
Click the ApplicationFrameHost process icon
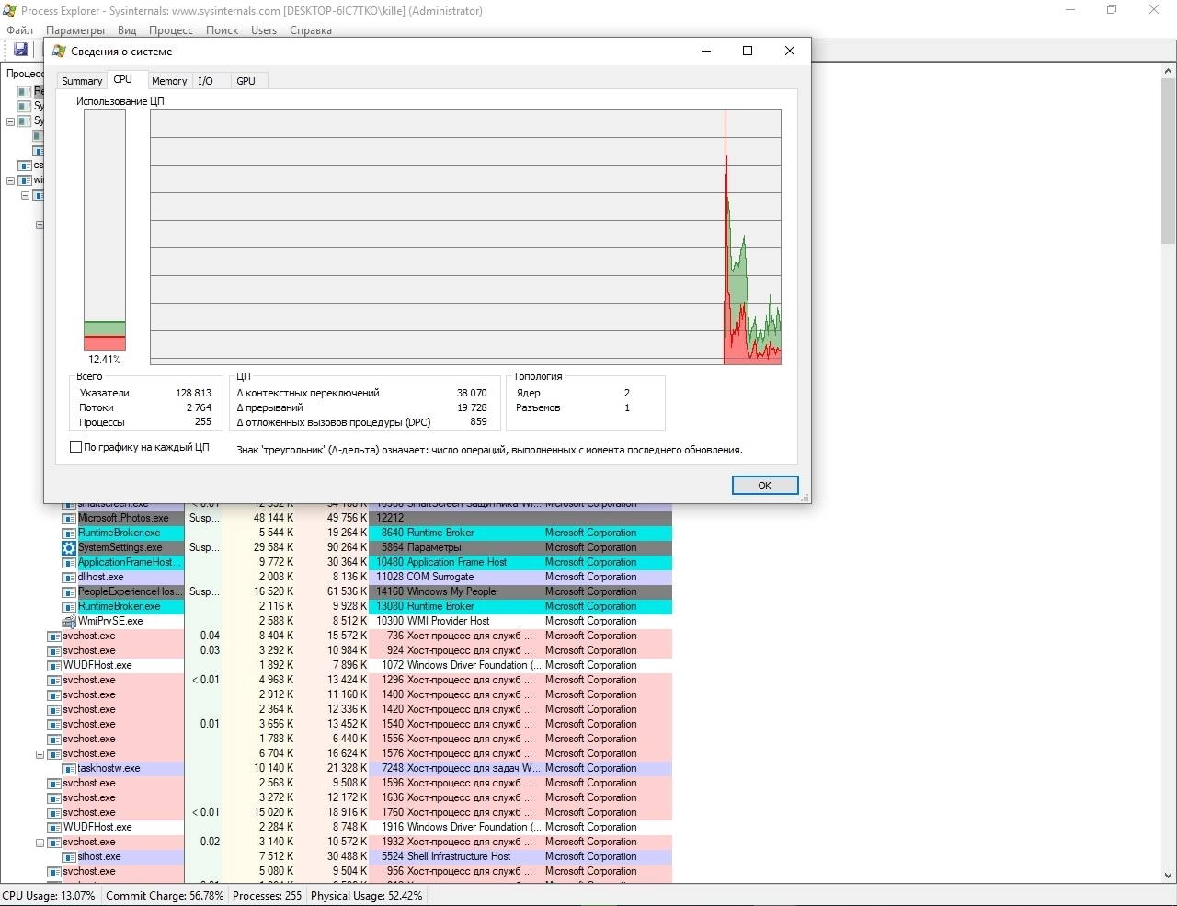69,562
